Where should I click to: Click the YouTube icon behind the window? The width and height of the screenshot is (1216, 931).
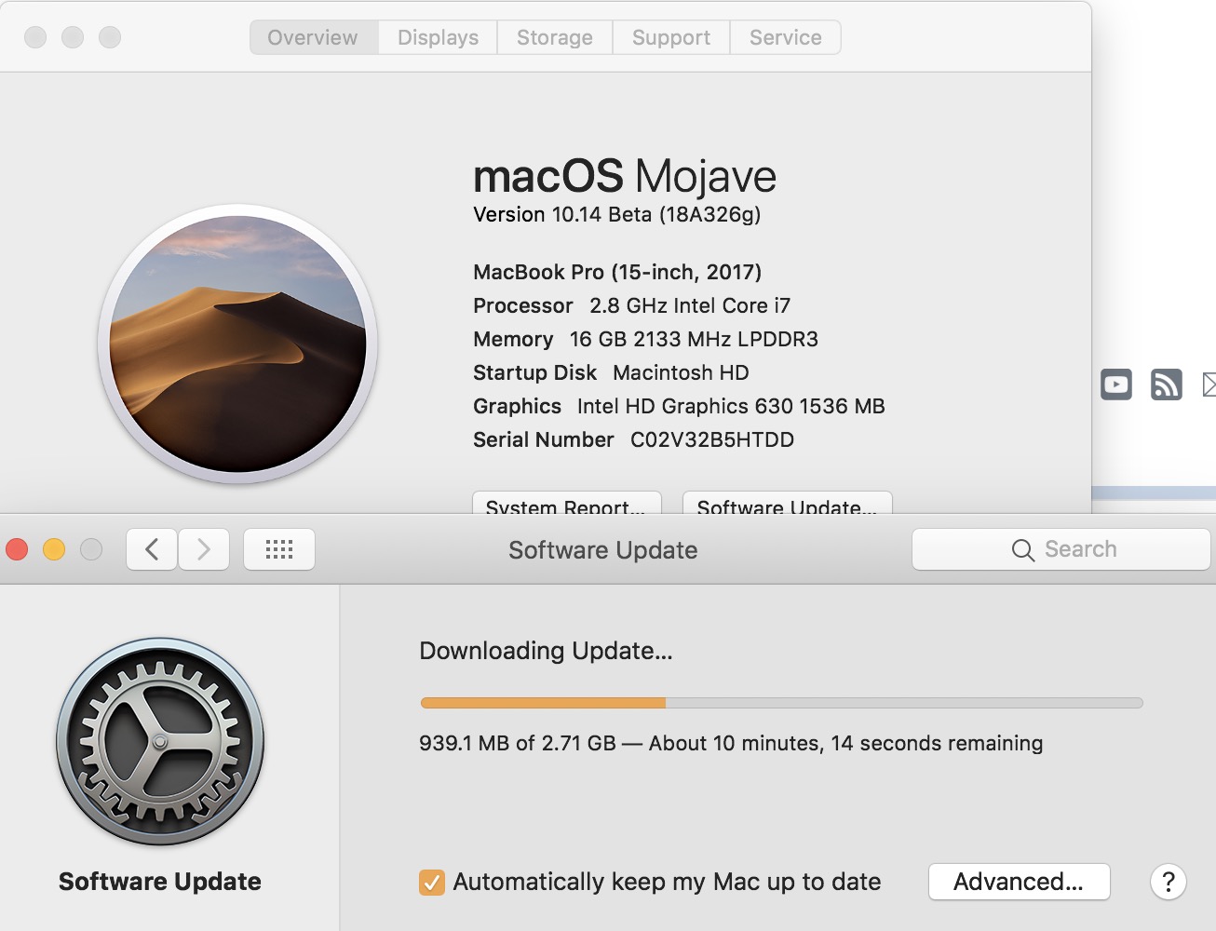tap(1116, 385)
